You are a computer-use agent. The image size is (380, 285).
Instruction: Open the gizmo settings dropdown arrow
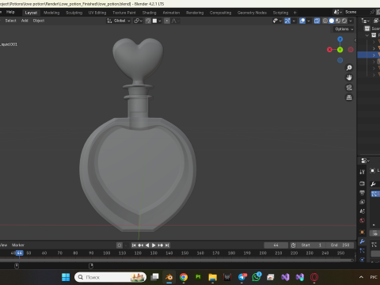pyautogui.click(x=294, y=21)
